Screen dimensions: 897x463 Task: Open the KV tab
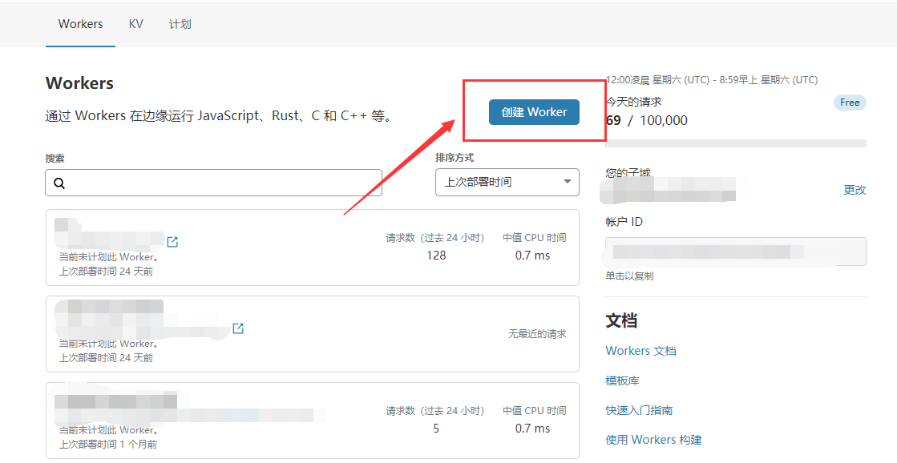point(136,24)
